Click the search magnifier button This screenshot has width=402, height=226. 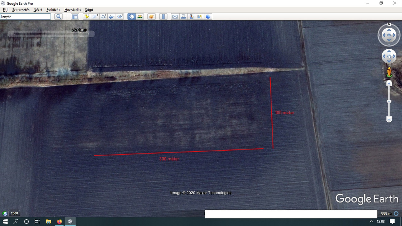(x=58, y=17)
